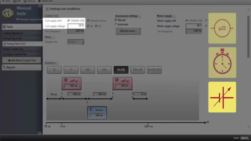The image size is (251, 141).
Task: Click coil Test frequency field
Action: 76,31
